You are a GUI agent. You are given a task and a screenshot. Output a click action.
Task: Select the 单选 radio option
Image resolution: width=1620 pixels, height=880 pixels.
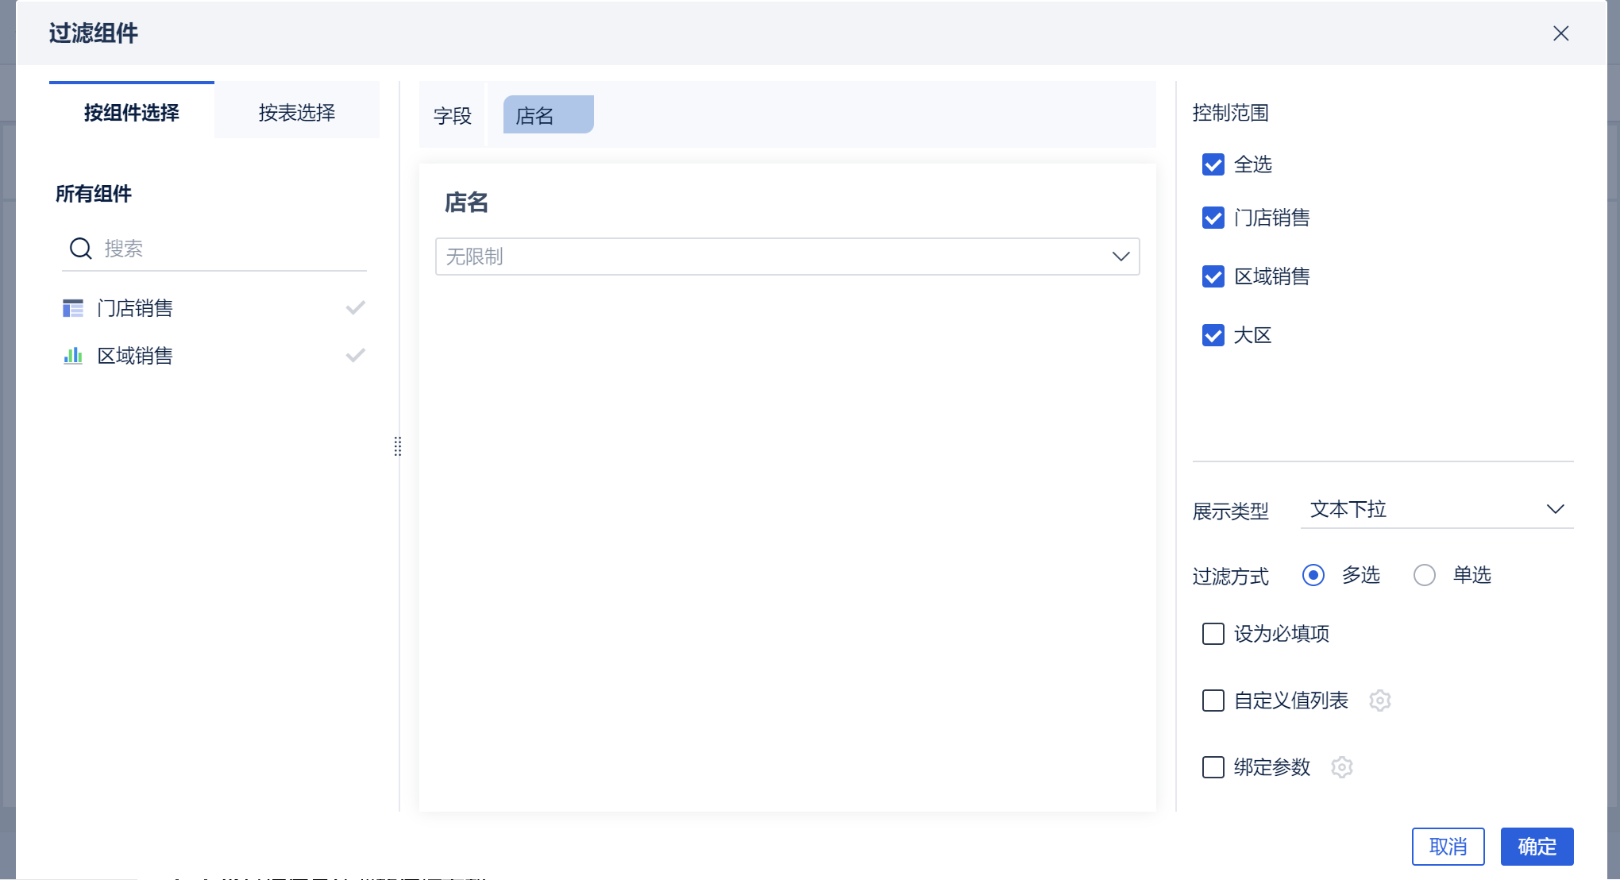coord(1425,575)
